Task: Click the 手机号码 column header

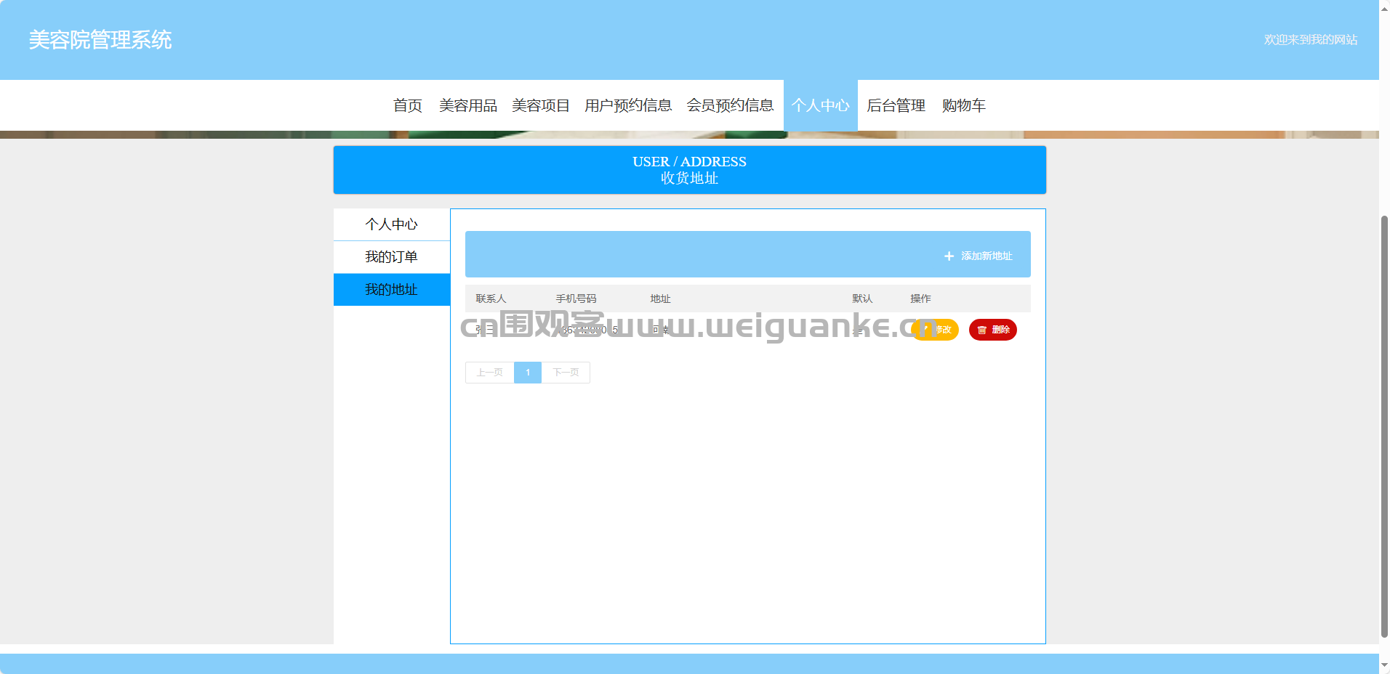Action: coord(576,299)
